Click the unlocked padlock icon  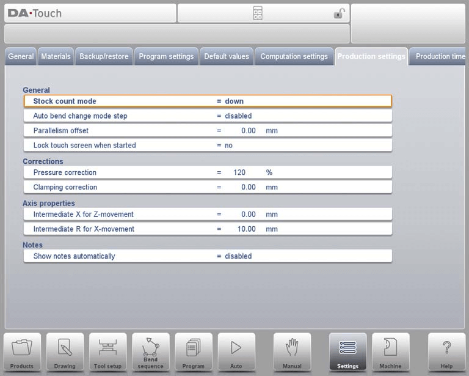tap(339, 13)
